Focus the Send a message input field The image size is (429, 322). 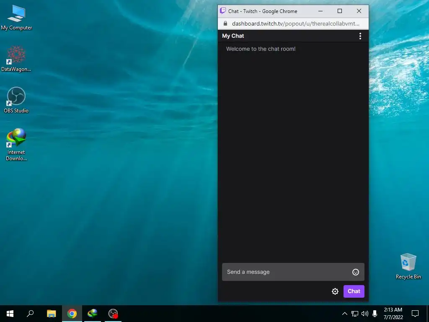click(x=293, y=272)
